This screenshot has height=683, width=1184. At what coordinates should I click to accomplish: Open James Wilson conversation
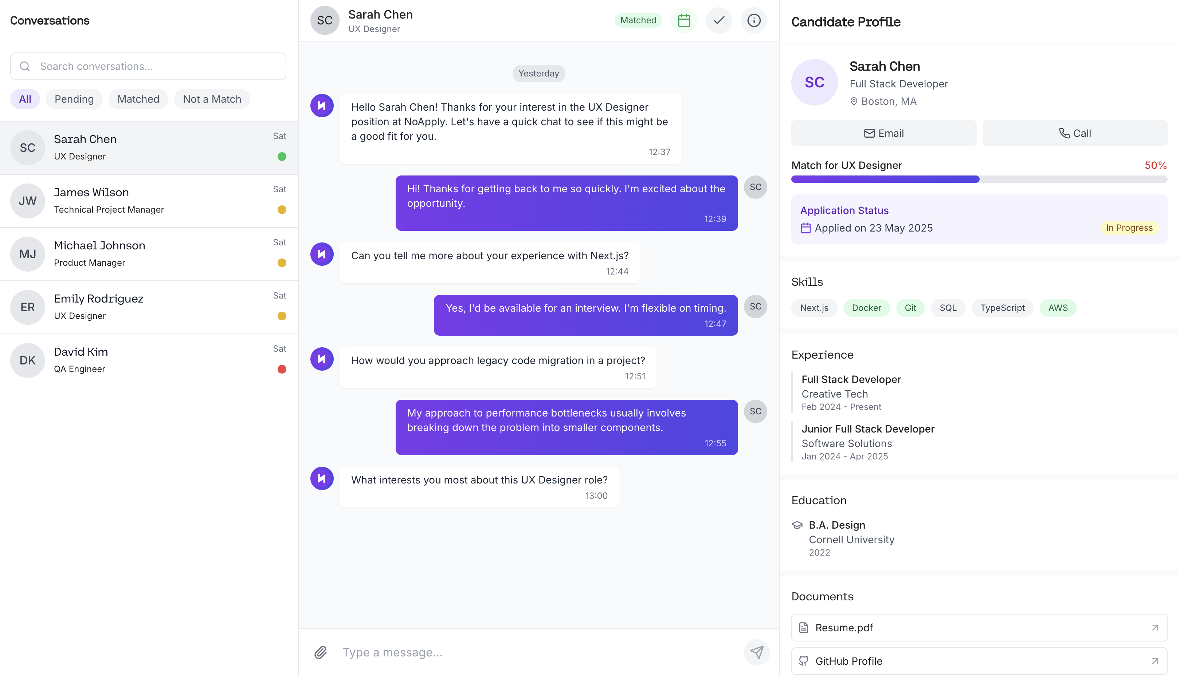click(x=149, y=201)
